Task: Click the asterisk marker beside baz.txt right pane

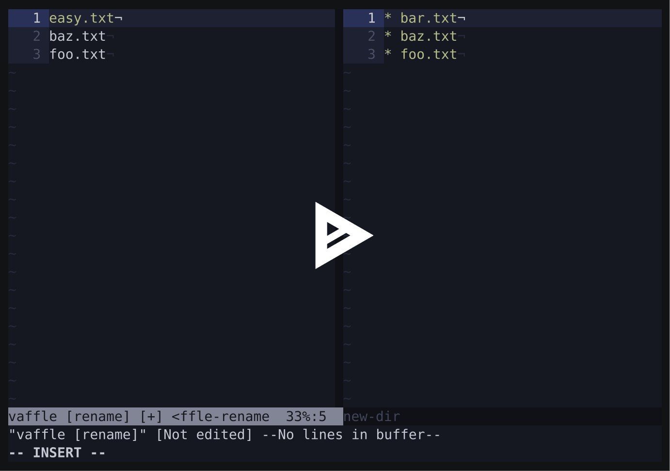Action: 388,35
